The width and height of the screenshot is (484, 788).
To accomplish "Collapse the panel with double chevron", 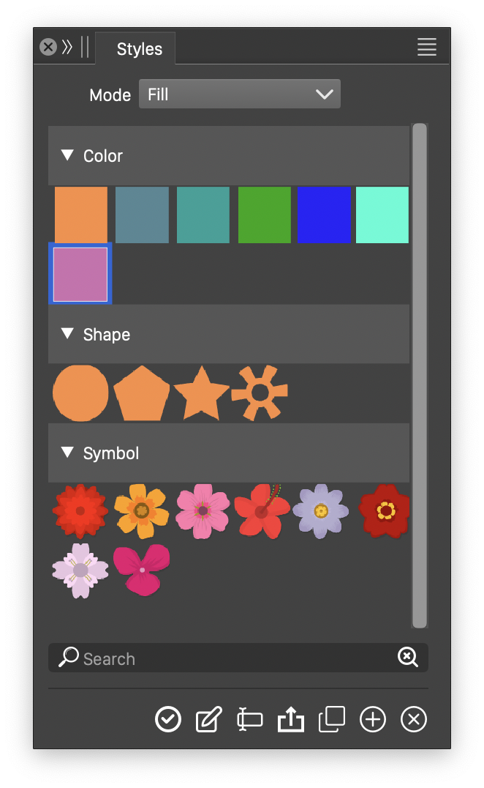I will point(67,48).
